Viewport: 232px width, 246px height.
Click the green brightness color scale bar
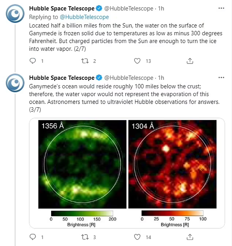(x=82, y=213)
